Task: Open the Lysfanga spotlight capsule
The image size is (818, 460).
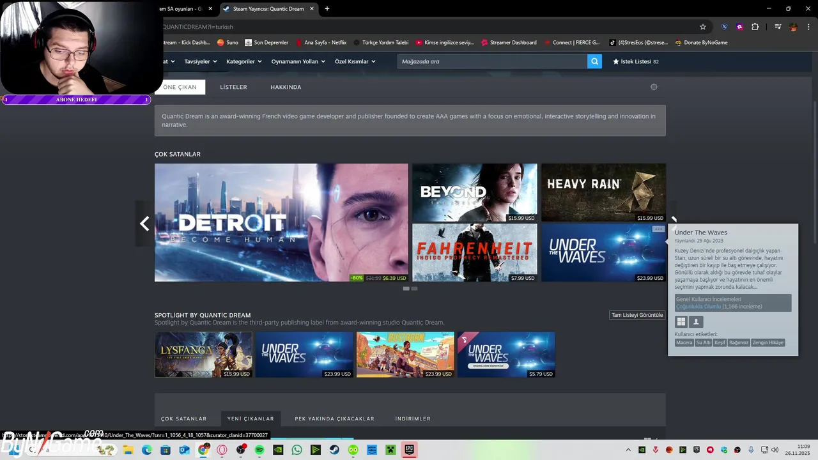Action: click(x=203, y=355)
